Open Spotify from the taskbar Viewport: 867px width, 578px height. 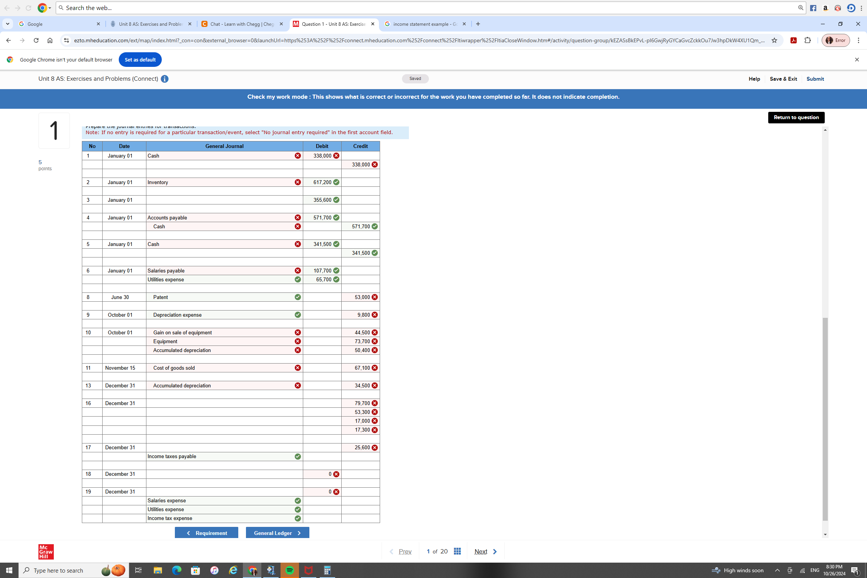click(x=290, y=570)
